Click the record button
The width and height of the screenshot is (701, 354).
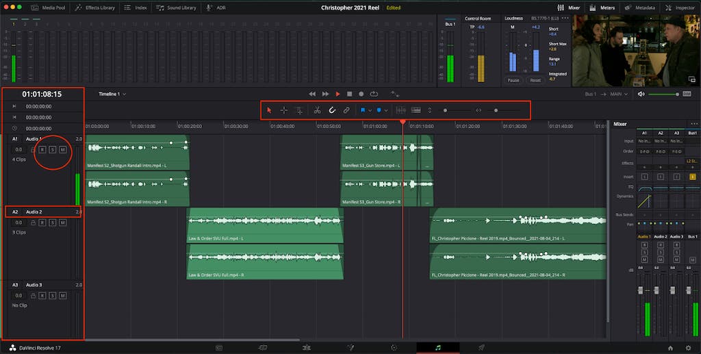click(361, 94)
